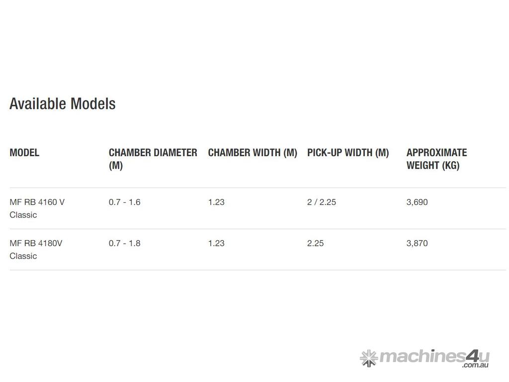
Task: Click the APPROXIMATE WEIGHT (KG) column header
Action: point(436,159)
